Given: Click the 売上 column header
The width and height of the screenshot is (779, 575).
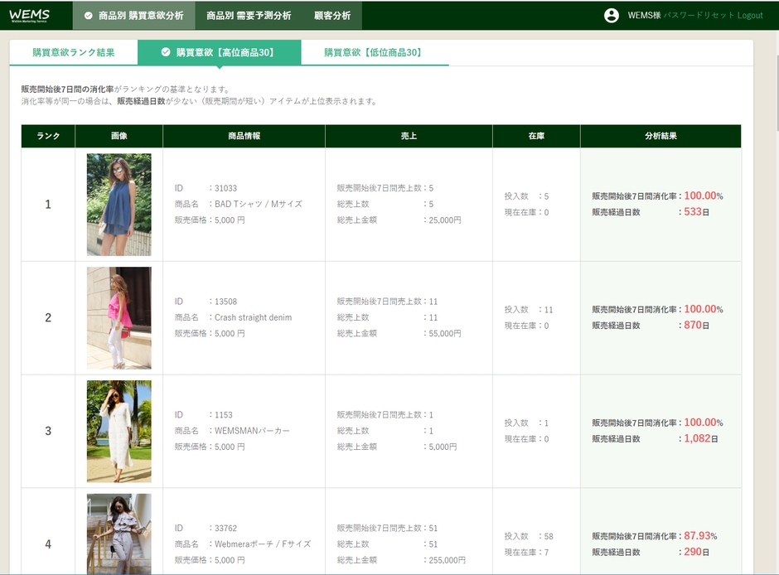Looking at the screenshot, I should coord(409,136).
